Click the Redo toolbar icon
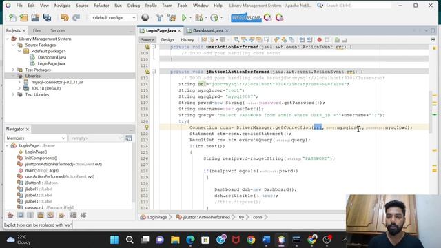441x248 pixels. (76, 18)
